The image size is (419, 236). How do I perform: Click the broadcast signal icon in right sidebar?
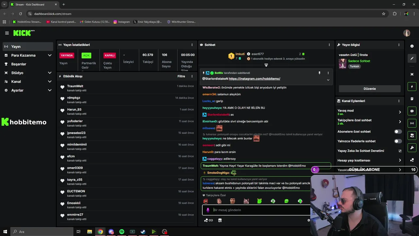pyautogui.click(x=412, y=123)
